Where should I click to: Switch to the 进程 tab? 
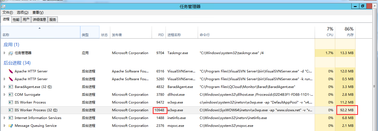click(6, 19)
